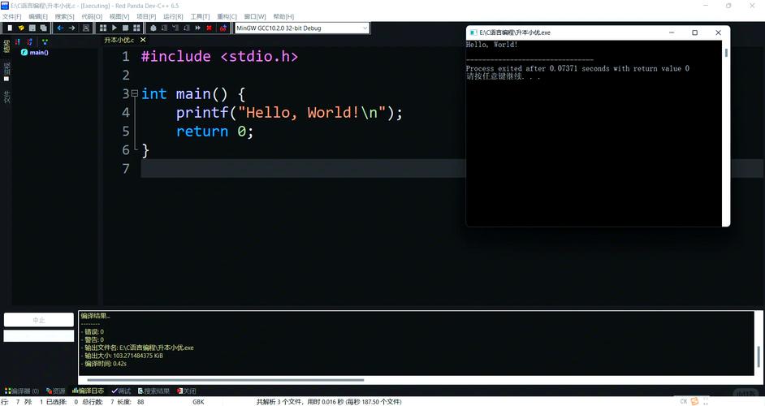Open the 项目[P] menu

pyautogui.click(x=146, y=16)
